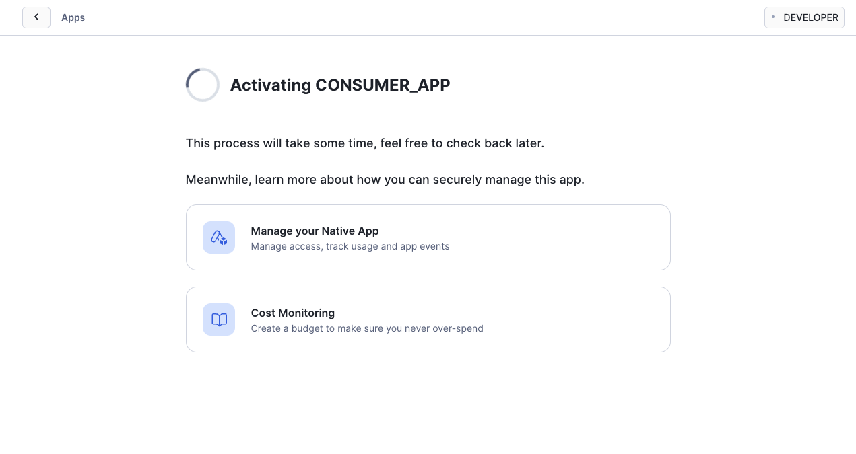Click the loading spinner beside Activating CONSUMER_APP
The height and width of the screenshot is (454, 856).
click(x=203, y=85)
